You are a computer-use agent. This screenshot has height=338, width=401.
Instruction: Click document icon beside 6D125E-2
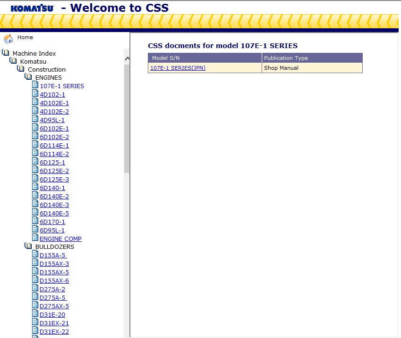coord(35,170)
